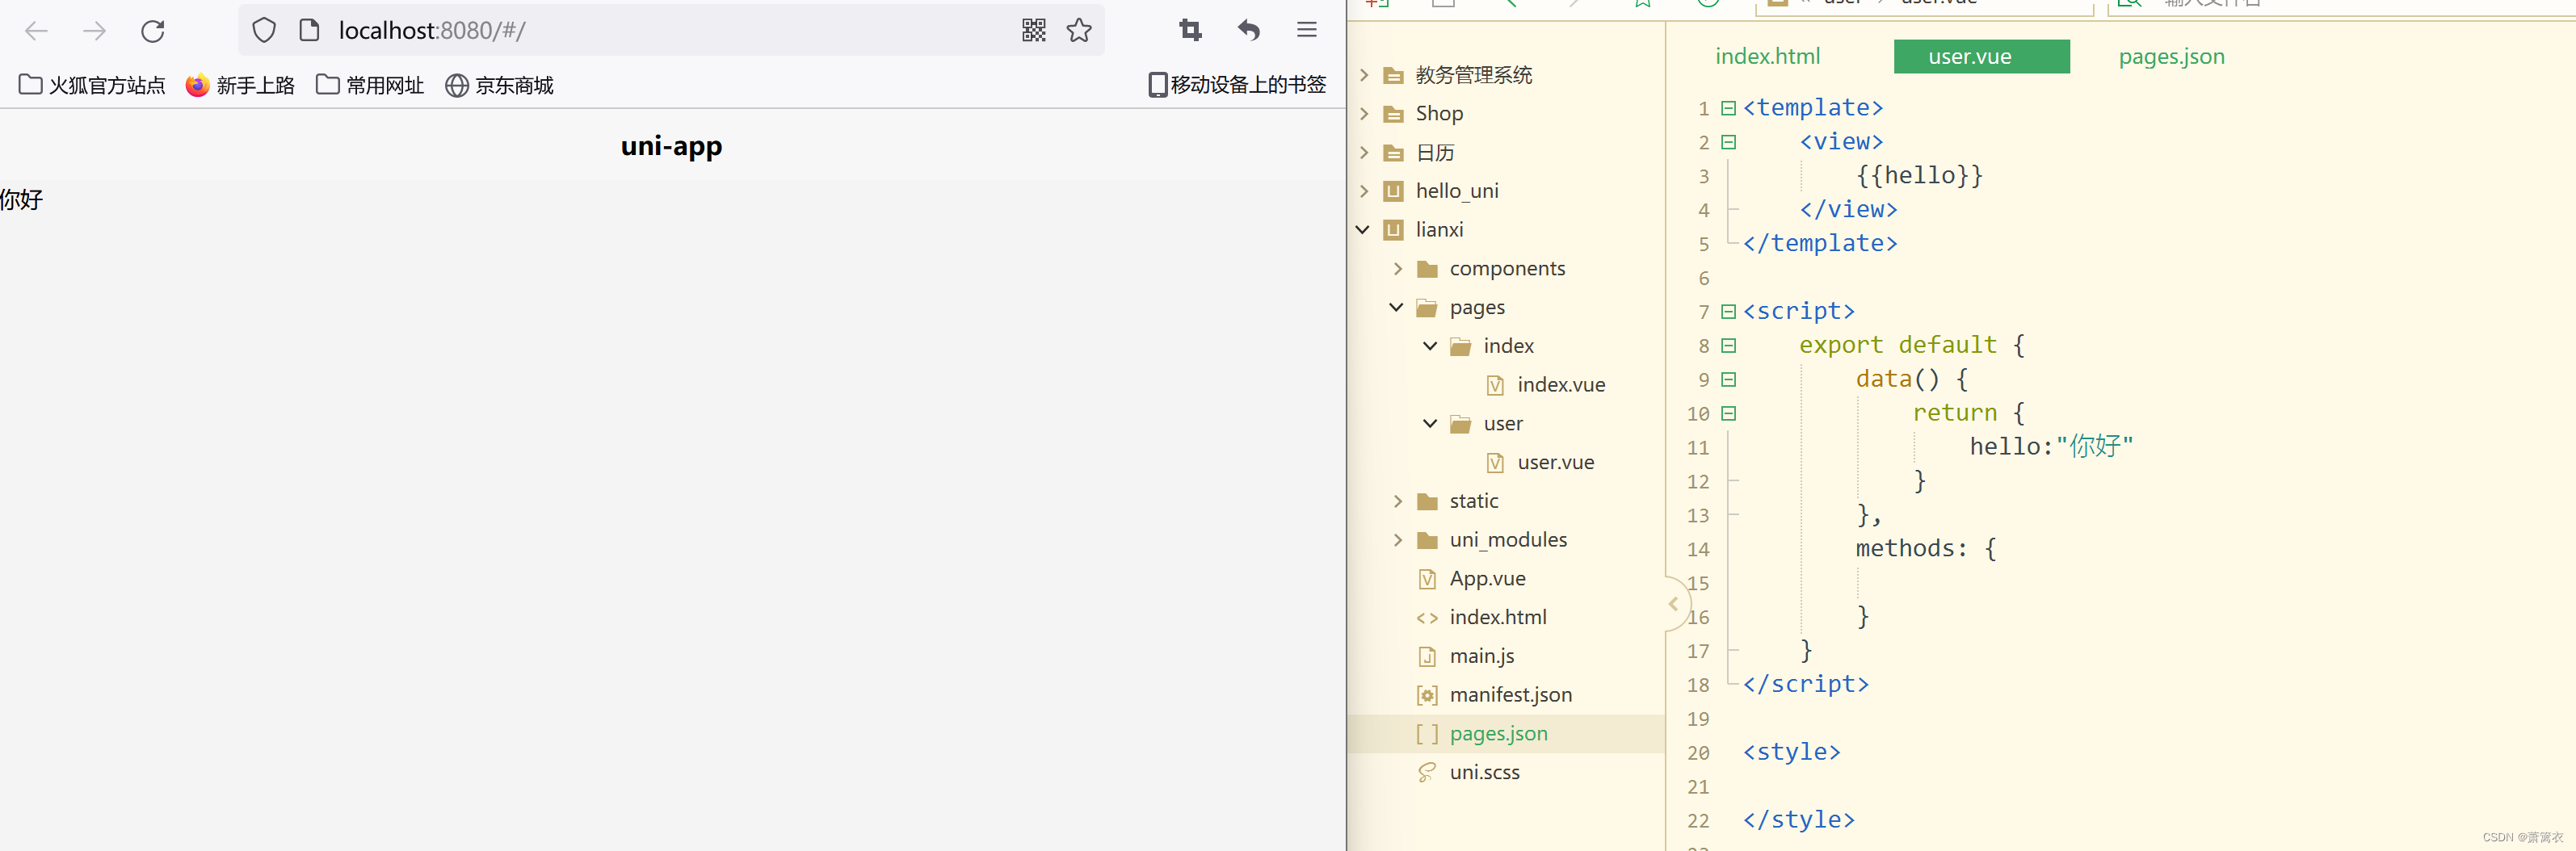The image size is (2576, 851).
Task: Expand the uni_modules folder
Action: (1398, 540)
